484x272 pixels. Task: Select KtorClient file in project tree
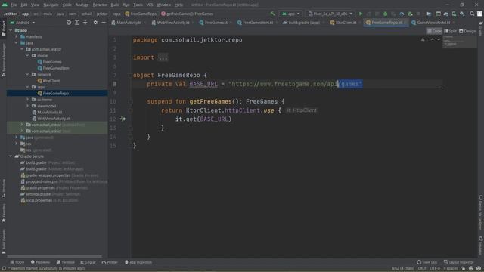click(48, 81)
